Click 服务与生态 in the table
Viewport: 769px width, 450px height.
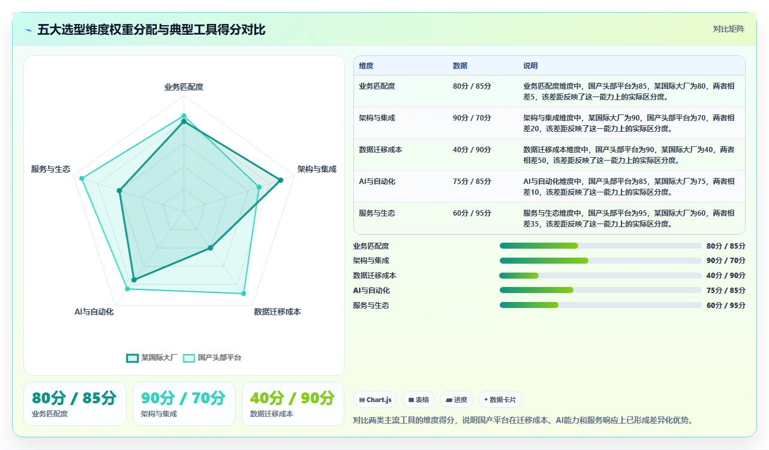point(377,213)
